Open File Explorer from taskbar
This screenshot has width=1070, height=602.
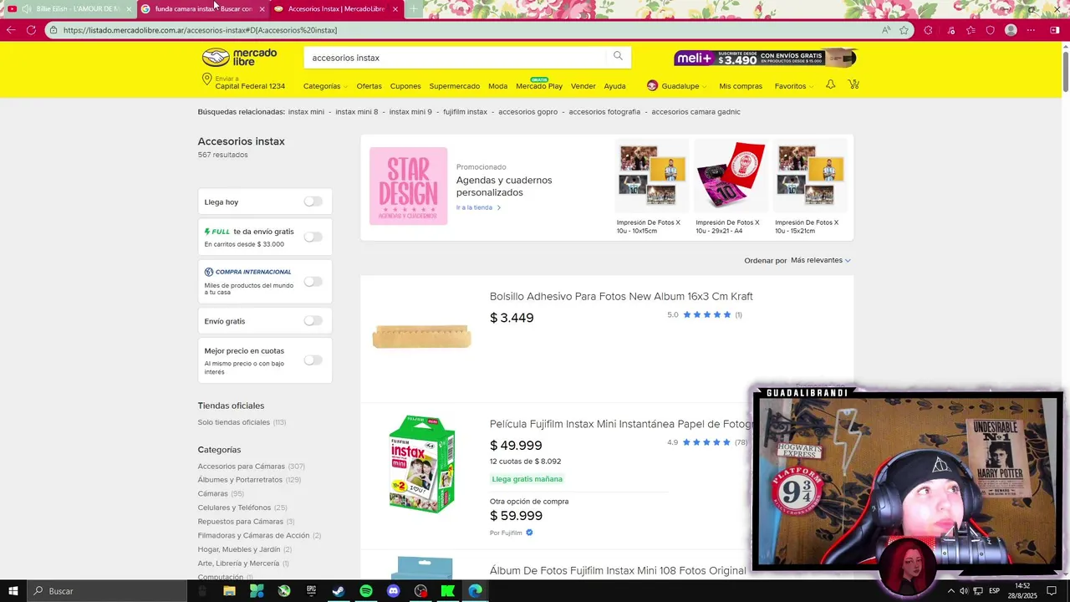[x=229, y=591]
